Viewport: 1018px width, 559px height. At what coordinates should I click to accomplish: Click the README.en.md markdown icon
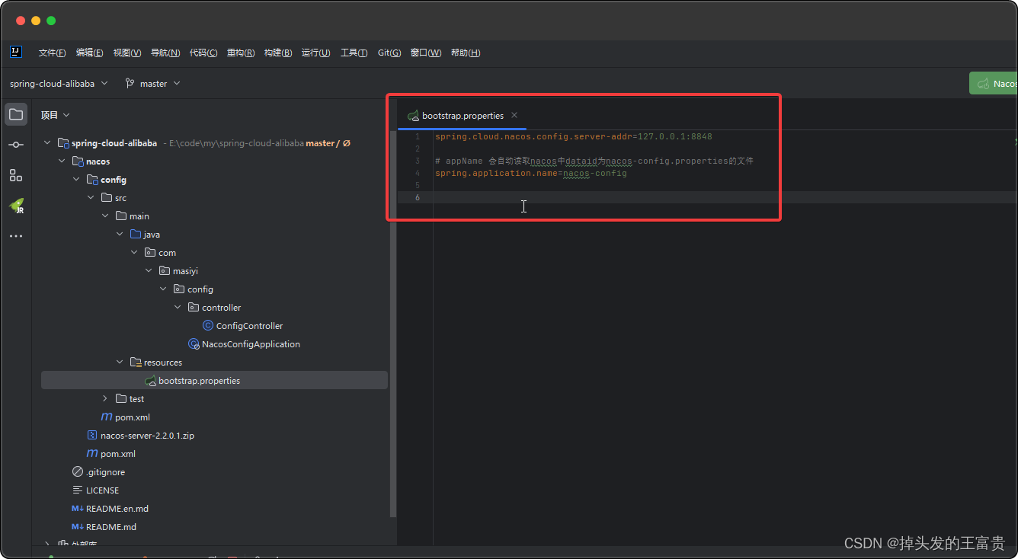[78, 508]
